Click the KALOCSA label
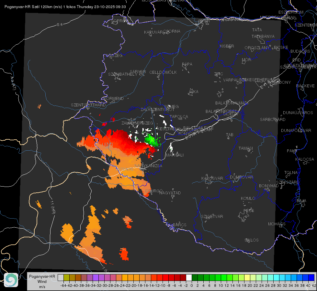317x291 pixels. coord(305,159)
